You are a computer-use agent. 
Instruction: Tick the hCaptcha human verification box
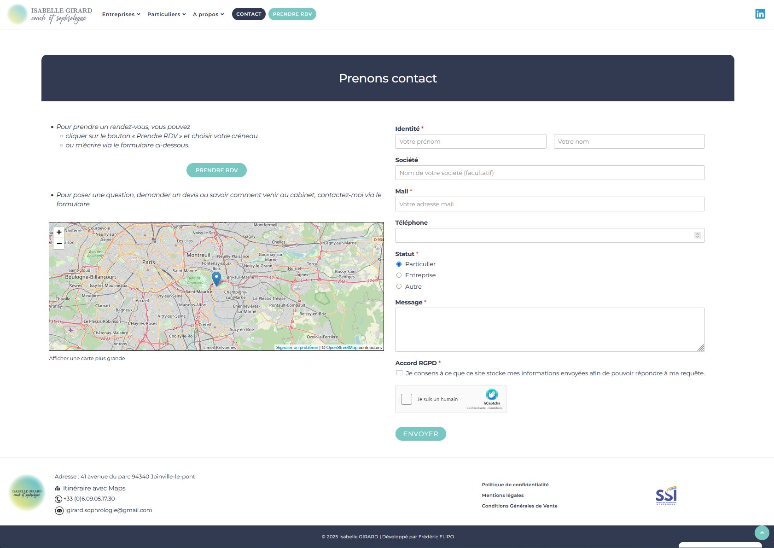tap(407, 399)
